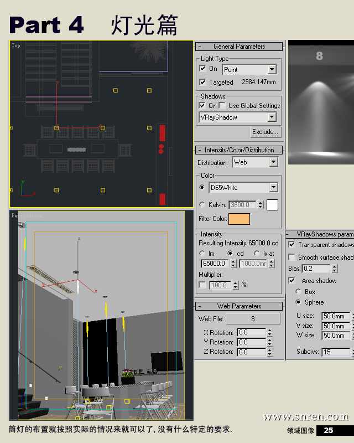
Task: Adjust the 1000.0mm distance spinner
Action: click(272, 264)
